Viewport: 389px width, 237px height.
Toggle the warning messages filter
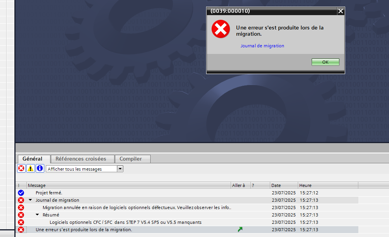[31, 169]
